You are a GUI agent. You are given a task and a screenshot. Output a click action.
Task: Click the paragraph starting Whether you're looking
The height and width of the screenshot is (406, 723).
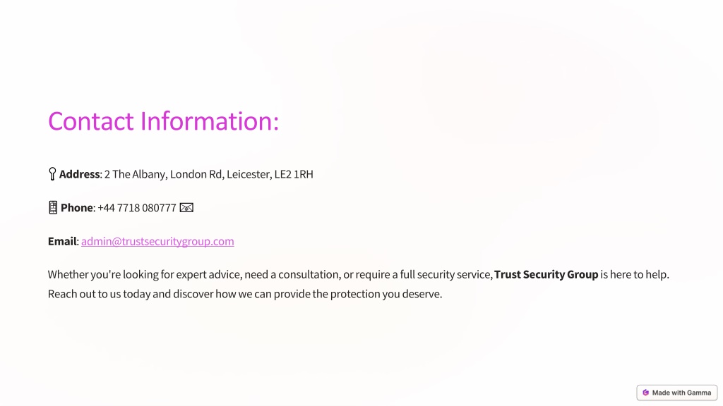click(358, 284)
